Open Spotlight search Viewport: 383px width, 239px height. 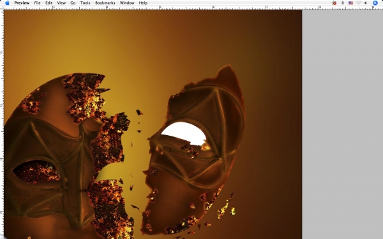[375, 3]
